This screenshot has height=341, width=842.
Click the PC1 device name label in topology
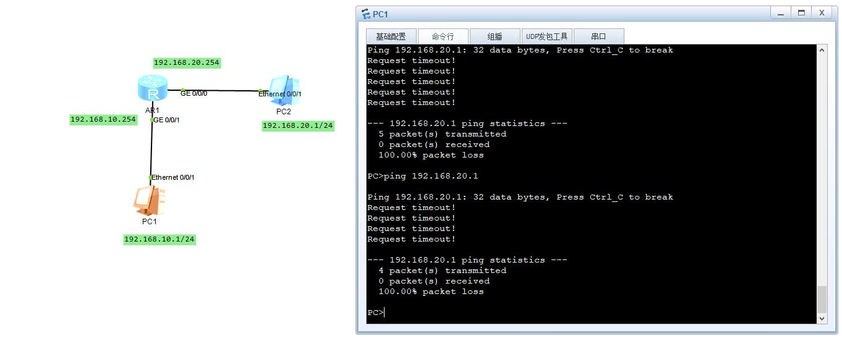pyautogui.click(x=150, y=221)
